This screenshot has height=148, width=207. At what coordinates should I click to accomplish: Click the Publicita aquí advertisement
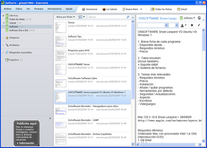pos(26,133)
